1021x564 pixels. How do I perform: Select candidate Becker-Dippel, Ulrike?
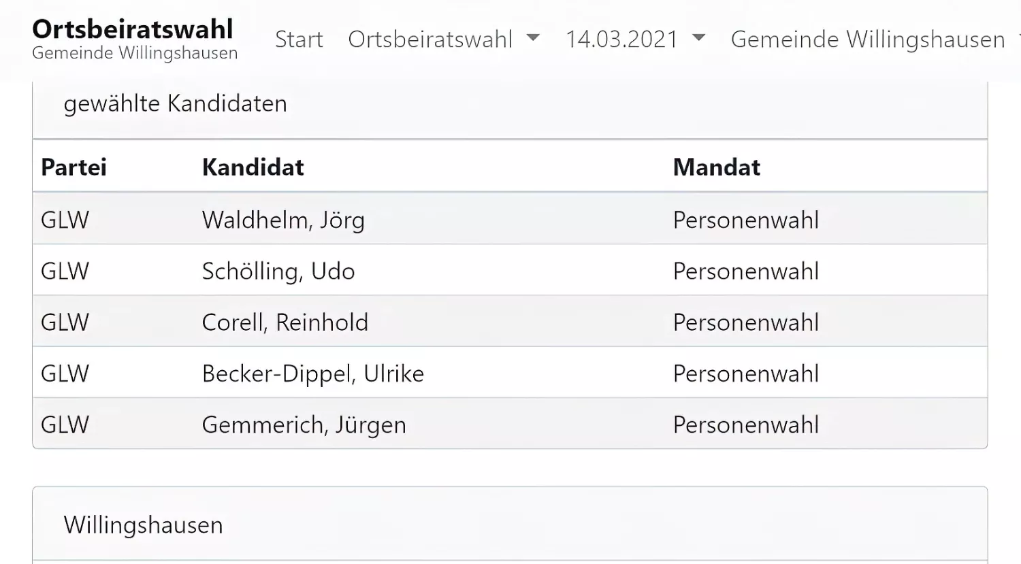(312, 374)
